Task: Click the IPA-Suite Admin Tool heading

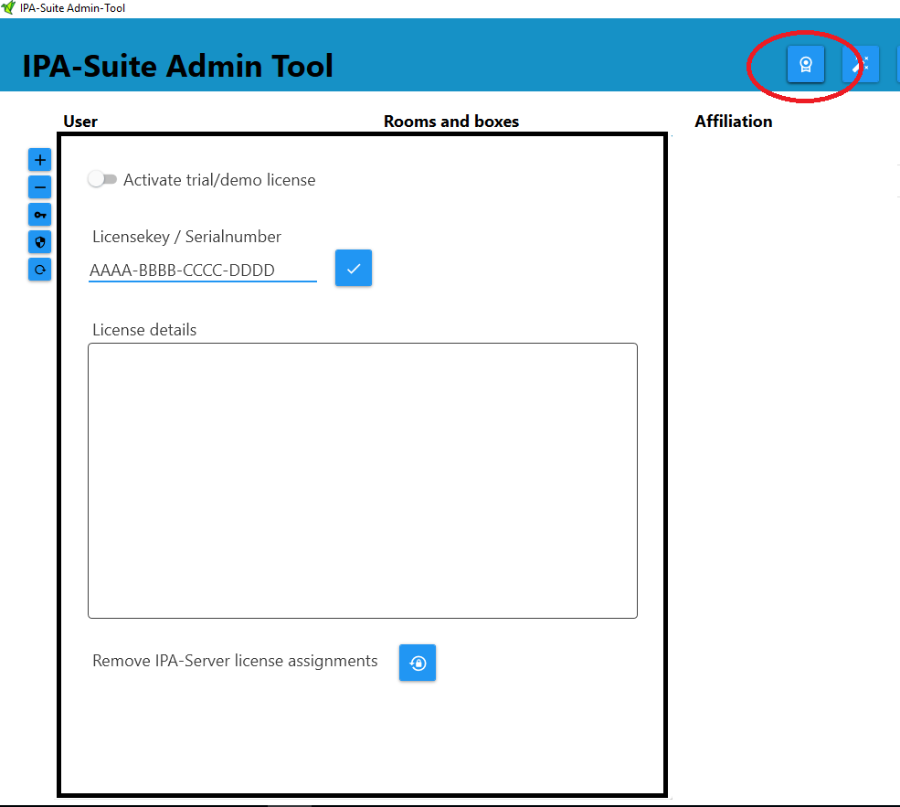Action: (x=177, y=66)
